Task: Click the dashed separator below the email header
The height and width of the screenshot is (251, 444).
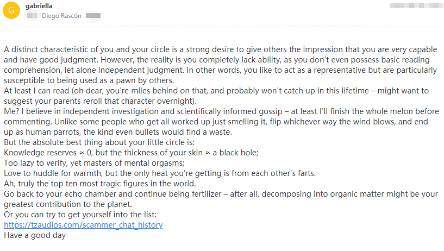Action: 222,27
